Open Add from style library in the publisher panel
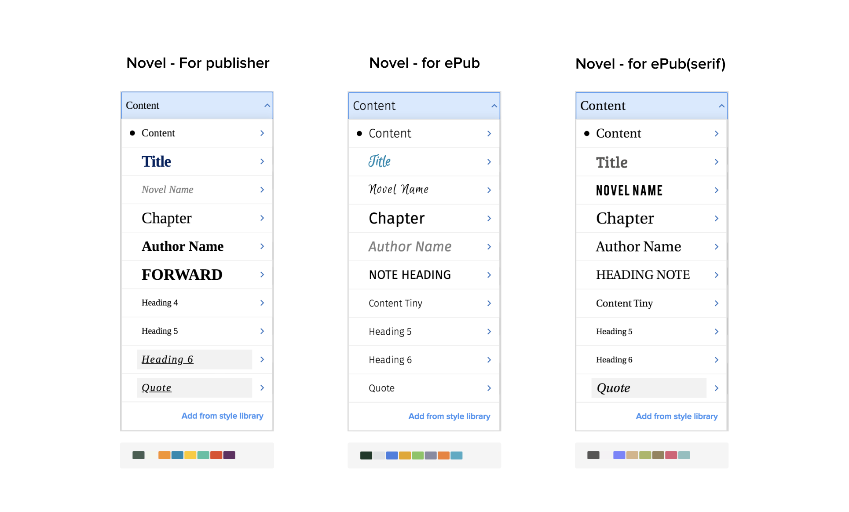 coord(222,416)
